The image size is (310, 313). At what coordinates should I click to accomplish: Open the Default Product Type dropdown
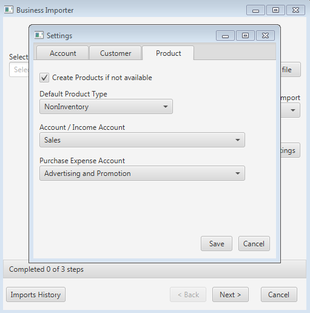click(106, 106)
